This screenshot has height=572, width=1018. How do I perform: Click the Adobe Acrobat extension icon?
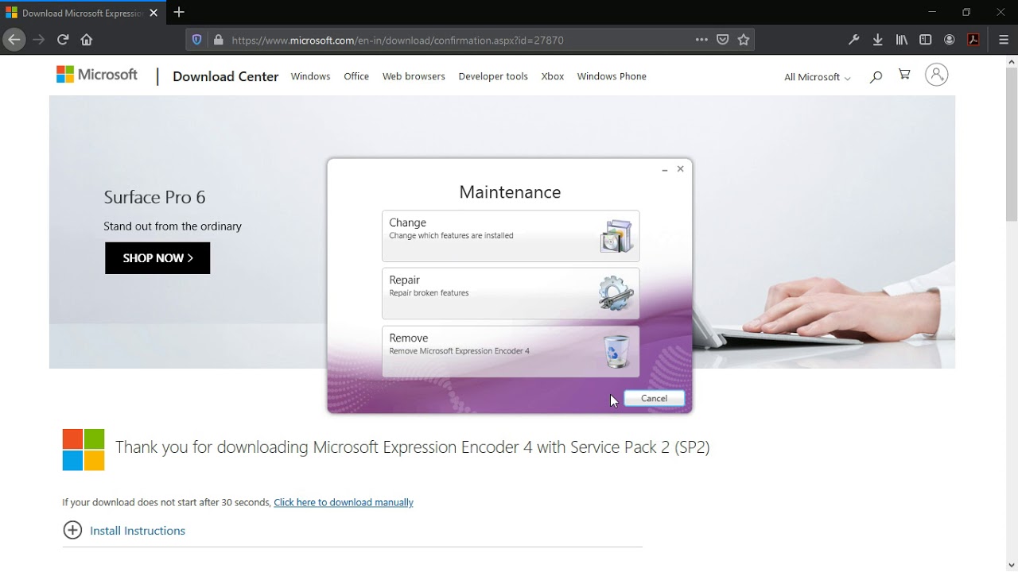pos(973,40)
